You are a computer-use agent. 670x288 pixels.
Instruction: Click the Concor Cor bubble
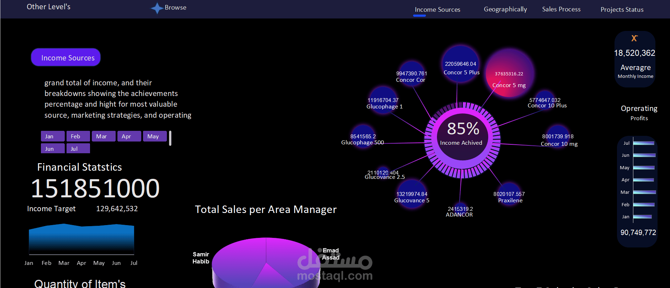(412, 74)
